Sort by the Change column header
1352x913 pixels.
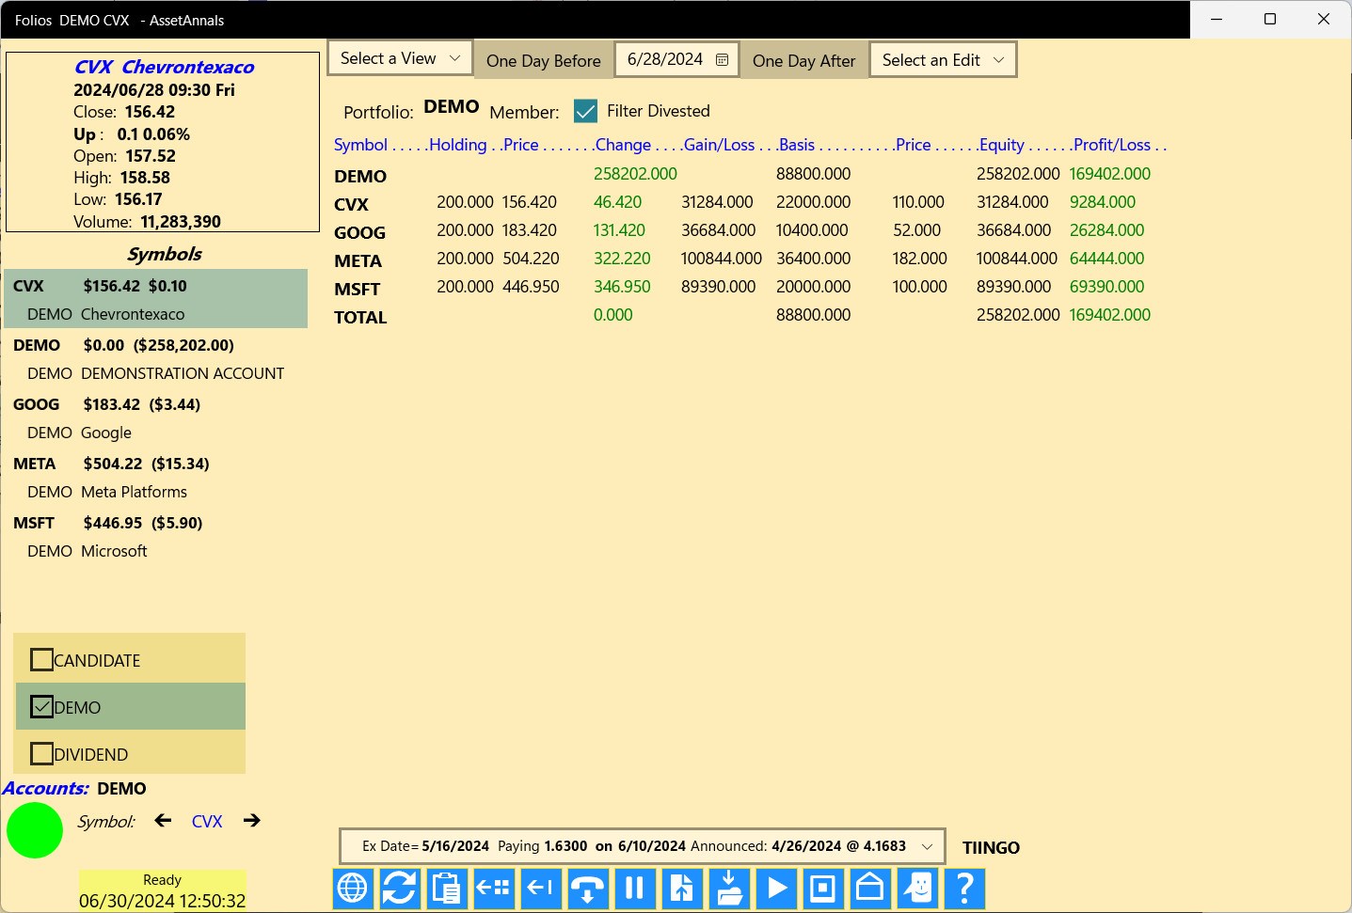point(623,145)
